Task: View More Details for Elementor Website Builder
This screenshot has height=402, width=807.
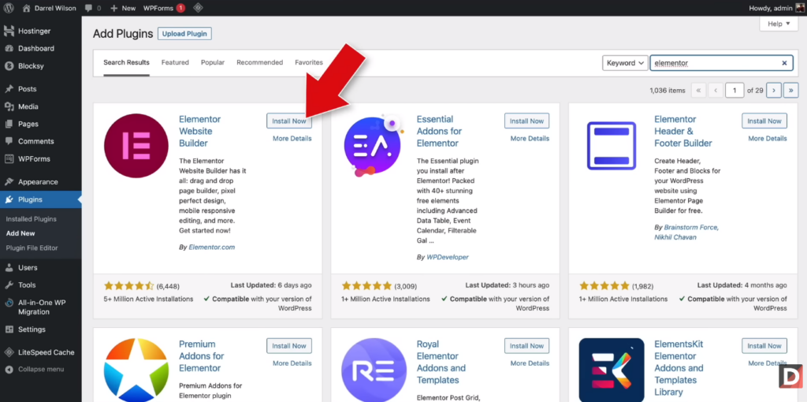Action: 292,139
